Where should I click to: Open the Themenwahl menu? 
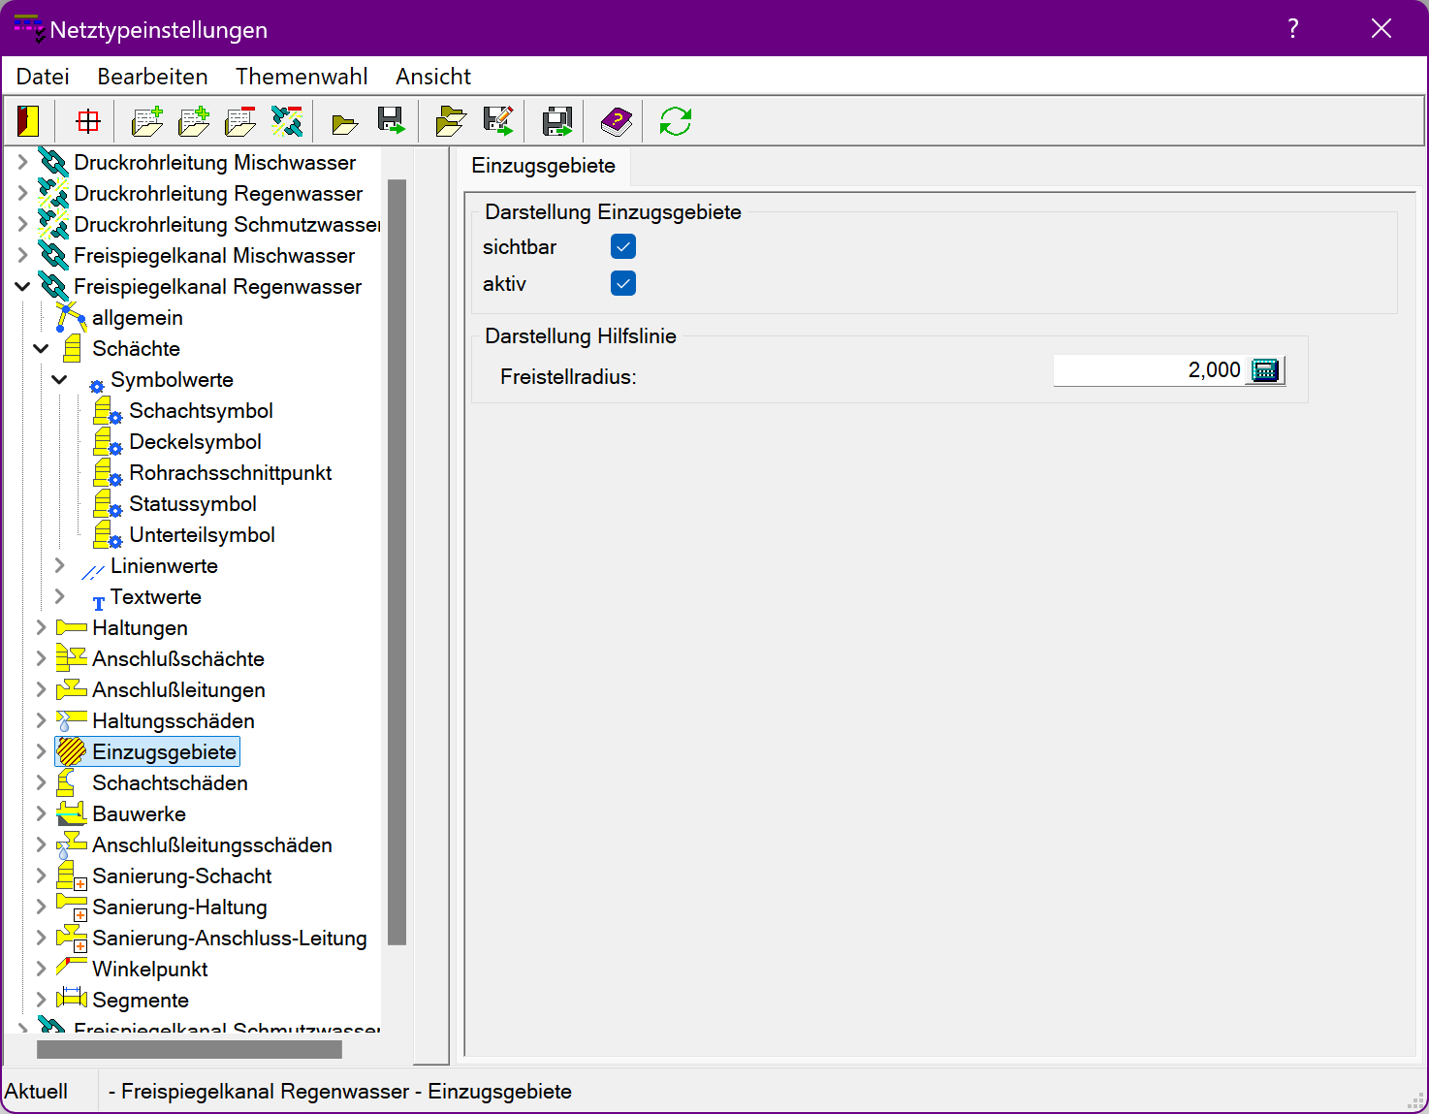click(302, 77)
